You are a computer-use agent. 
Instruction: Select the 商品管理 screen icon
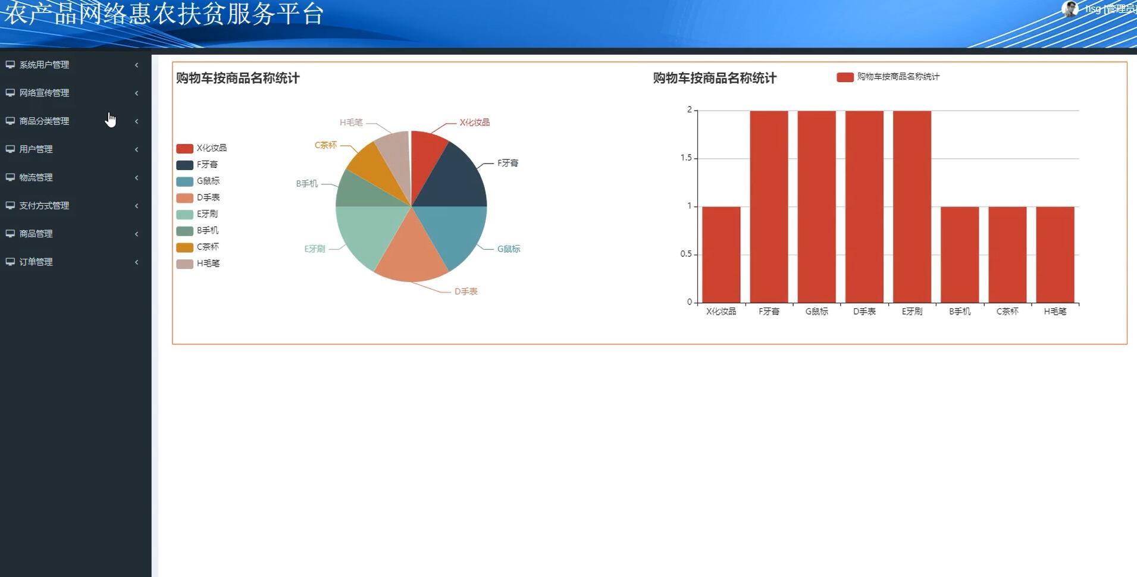pyautogui.click(x=10, y=234)
